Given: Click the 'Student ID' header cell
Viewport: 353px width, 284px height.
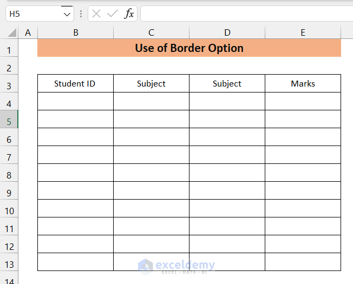Looking at the screenshot, I should pyautogui.click(x=75, y=83).
